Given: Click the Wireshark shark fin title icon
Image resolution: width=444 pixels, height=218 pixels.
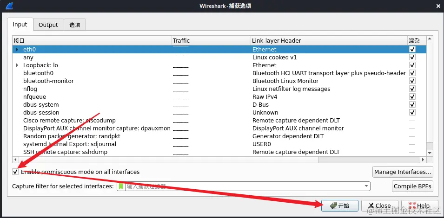Looking at the screenshot, I should coord(9,6).
